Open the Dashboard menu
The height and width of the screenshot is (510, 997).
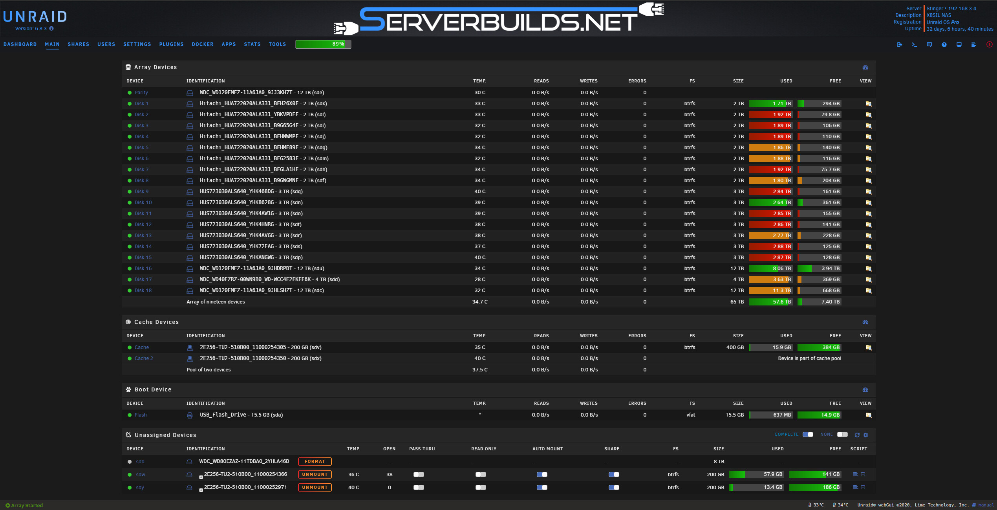click(x=20, y=44)
